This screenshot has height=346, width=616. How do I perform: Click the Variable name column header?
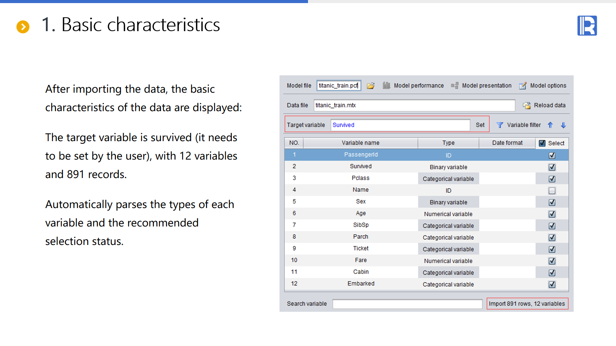360,143
